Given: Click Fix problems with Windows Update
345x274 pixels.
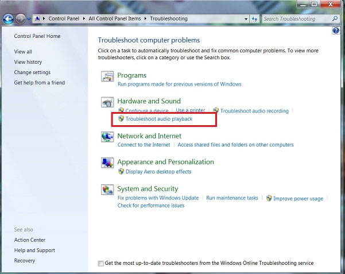Looking at the screenshot, I should click(x=158, y=198).
